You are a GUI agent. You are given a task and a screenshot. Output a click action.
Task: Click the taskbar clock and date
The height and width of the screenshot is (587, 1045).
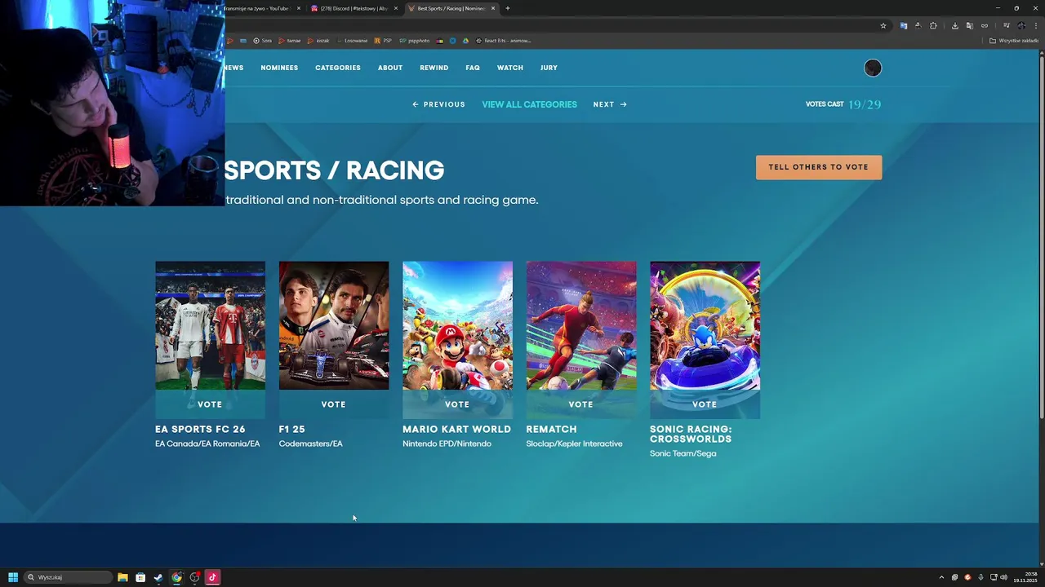(x=1025, y=577)
